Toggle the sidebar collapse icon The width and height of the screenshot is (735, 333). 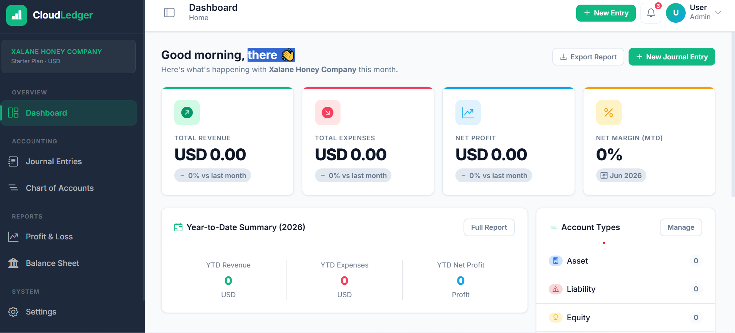(169, 13)
